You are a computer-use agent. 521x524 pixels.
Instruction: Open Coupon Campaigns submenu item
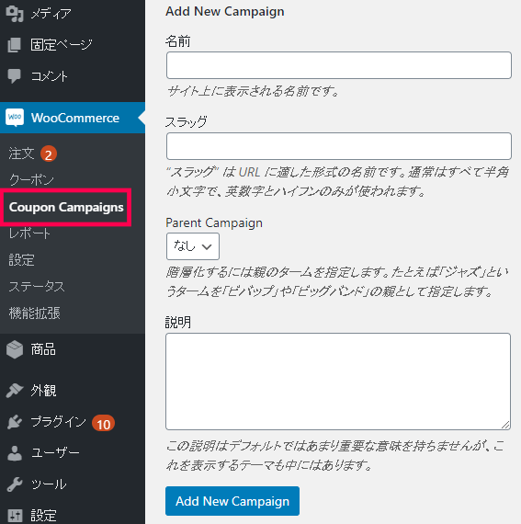(x=66, y=207)
